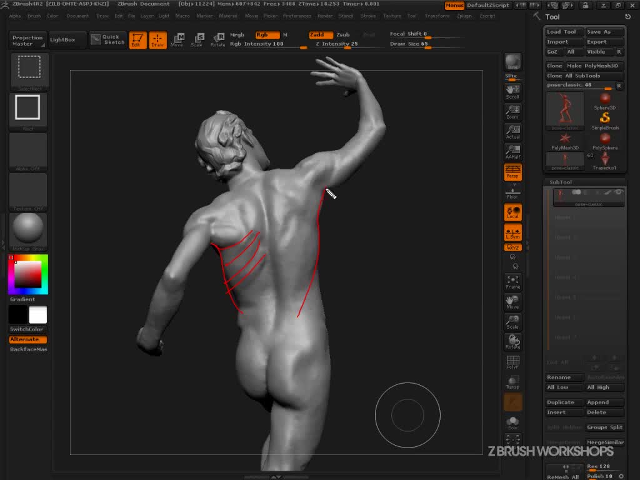Toggle L.Sym local symmetry icon
The image size is (640, 480).
(x=512, y=232)
